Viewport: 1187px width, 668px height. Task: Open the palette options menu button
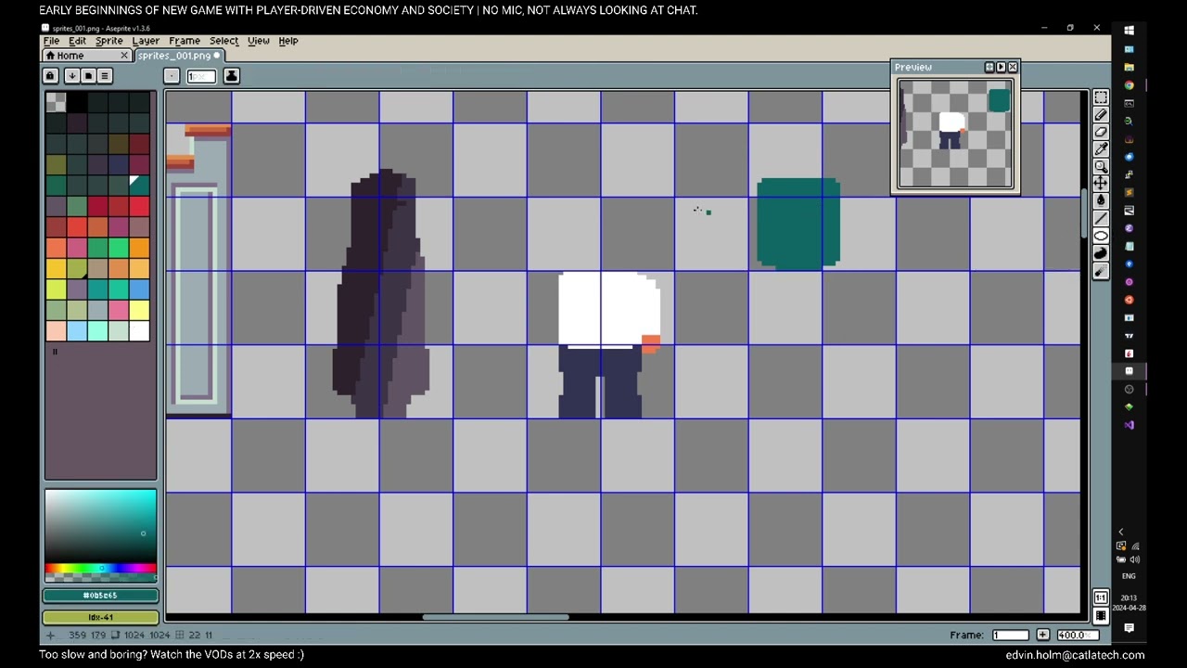(x=105, y=76)
